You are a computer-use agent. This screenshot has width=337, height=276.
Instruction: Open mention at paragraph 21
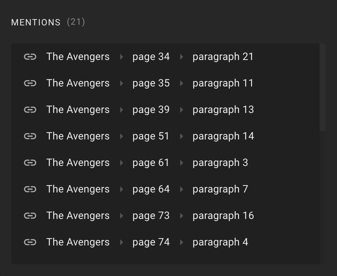pos(223,57)
